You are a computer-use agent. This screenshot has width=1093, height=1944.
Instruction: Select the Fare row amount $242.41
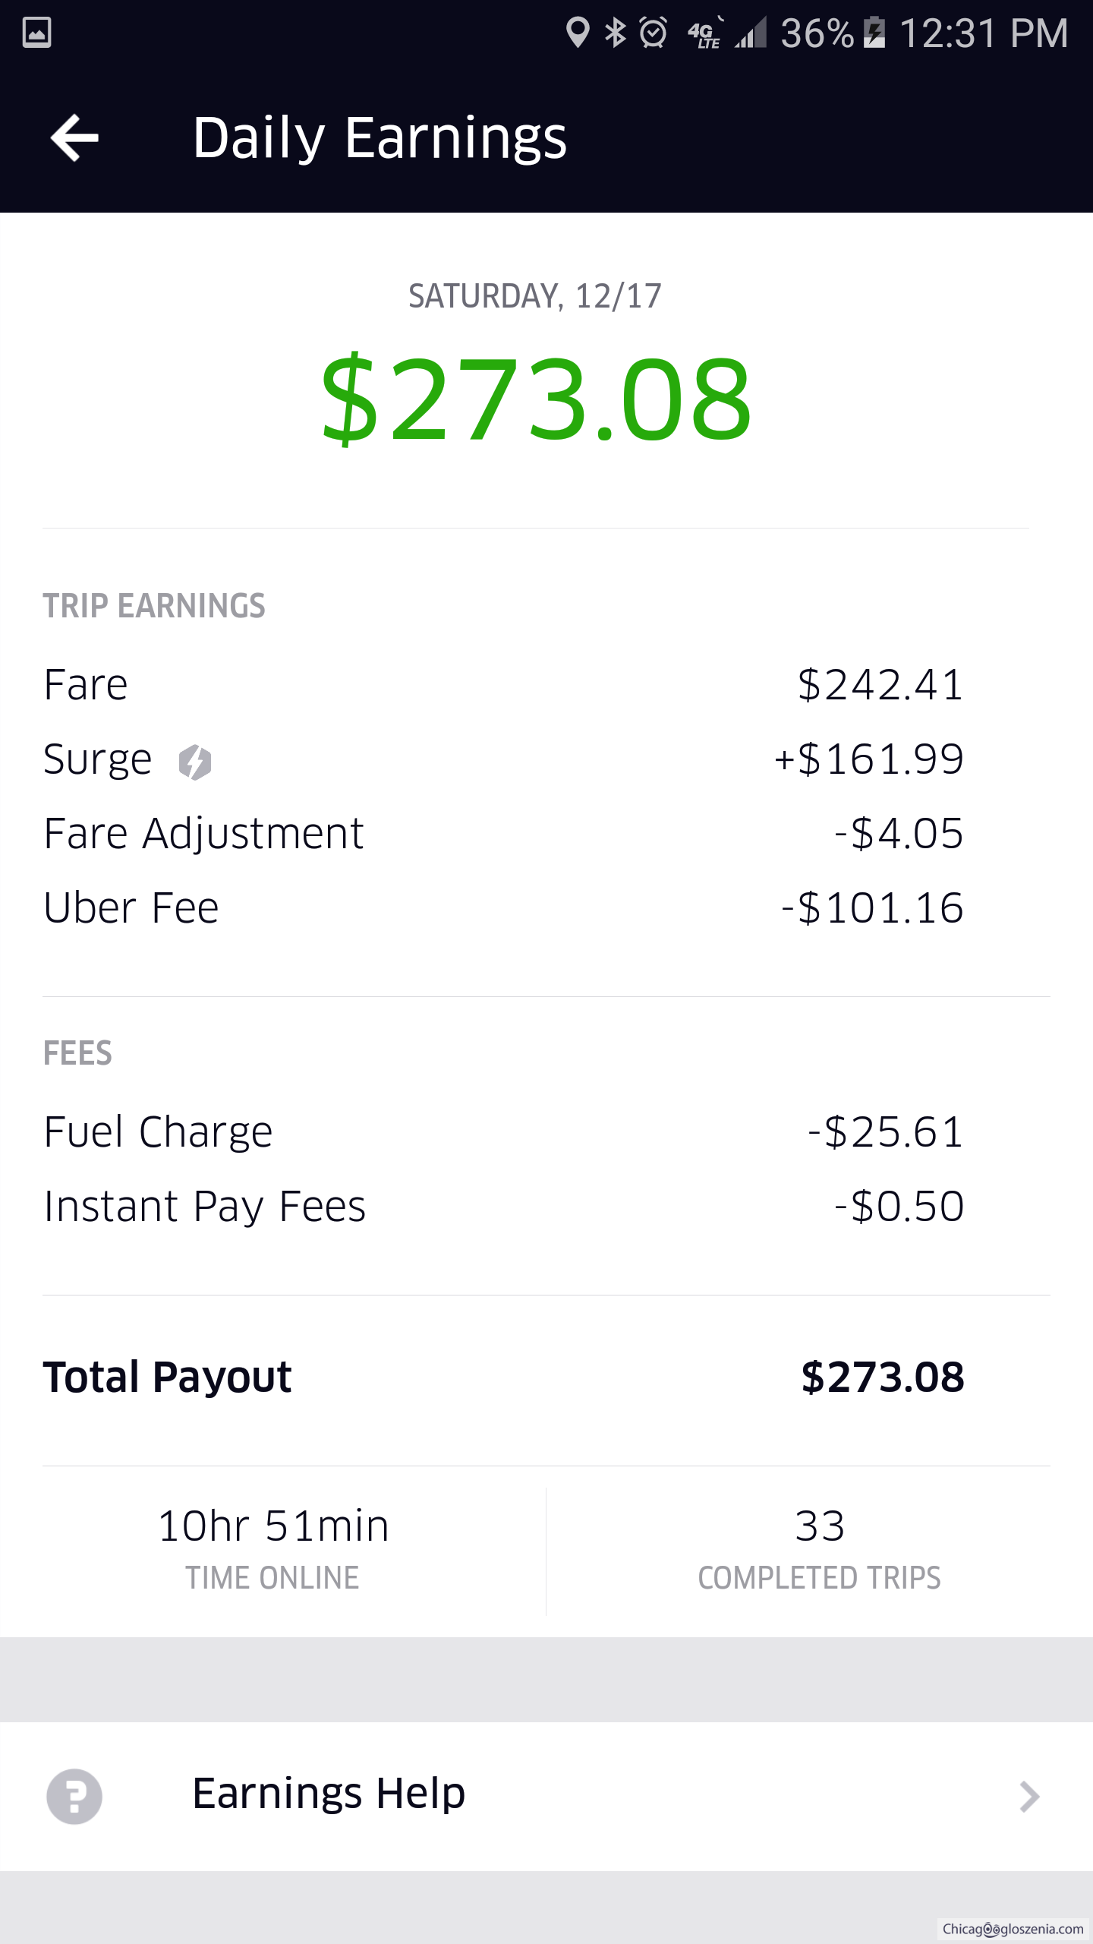pos(880,684)
